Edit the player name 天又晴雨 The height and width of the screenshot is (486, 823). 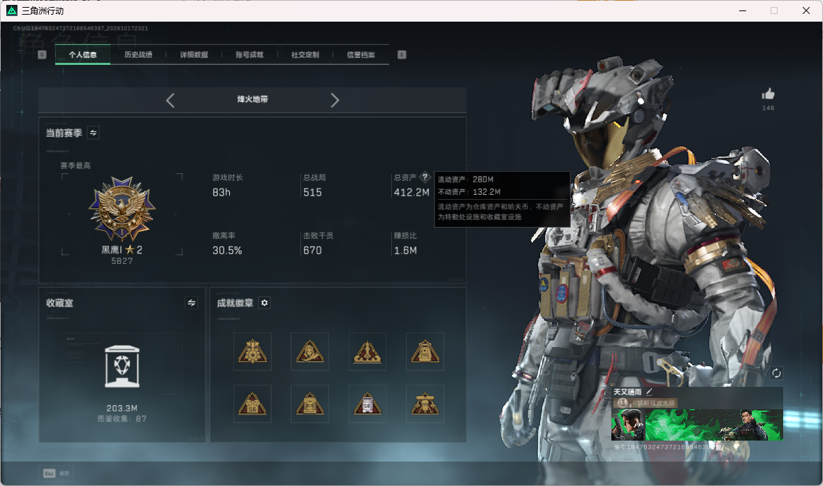click(649, 392)
